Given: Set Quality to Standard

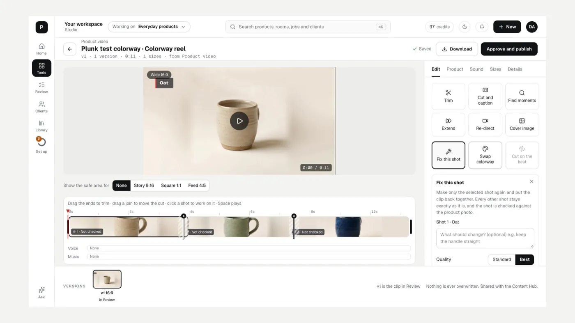Looking at the screenshot, I should (x=501, y=259).
